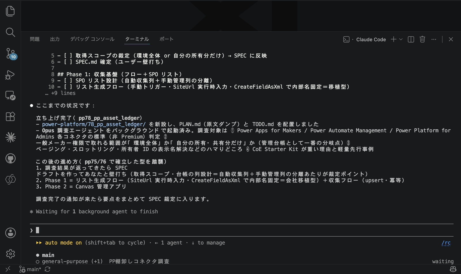Click the remote window indicator in status bar
This screenshot has height=274, width=461.
pyautogui.click(x=8, y=269)
